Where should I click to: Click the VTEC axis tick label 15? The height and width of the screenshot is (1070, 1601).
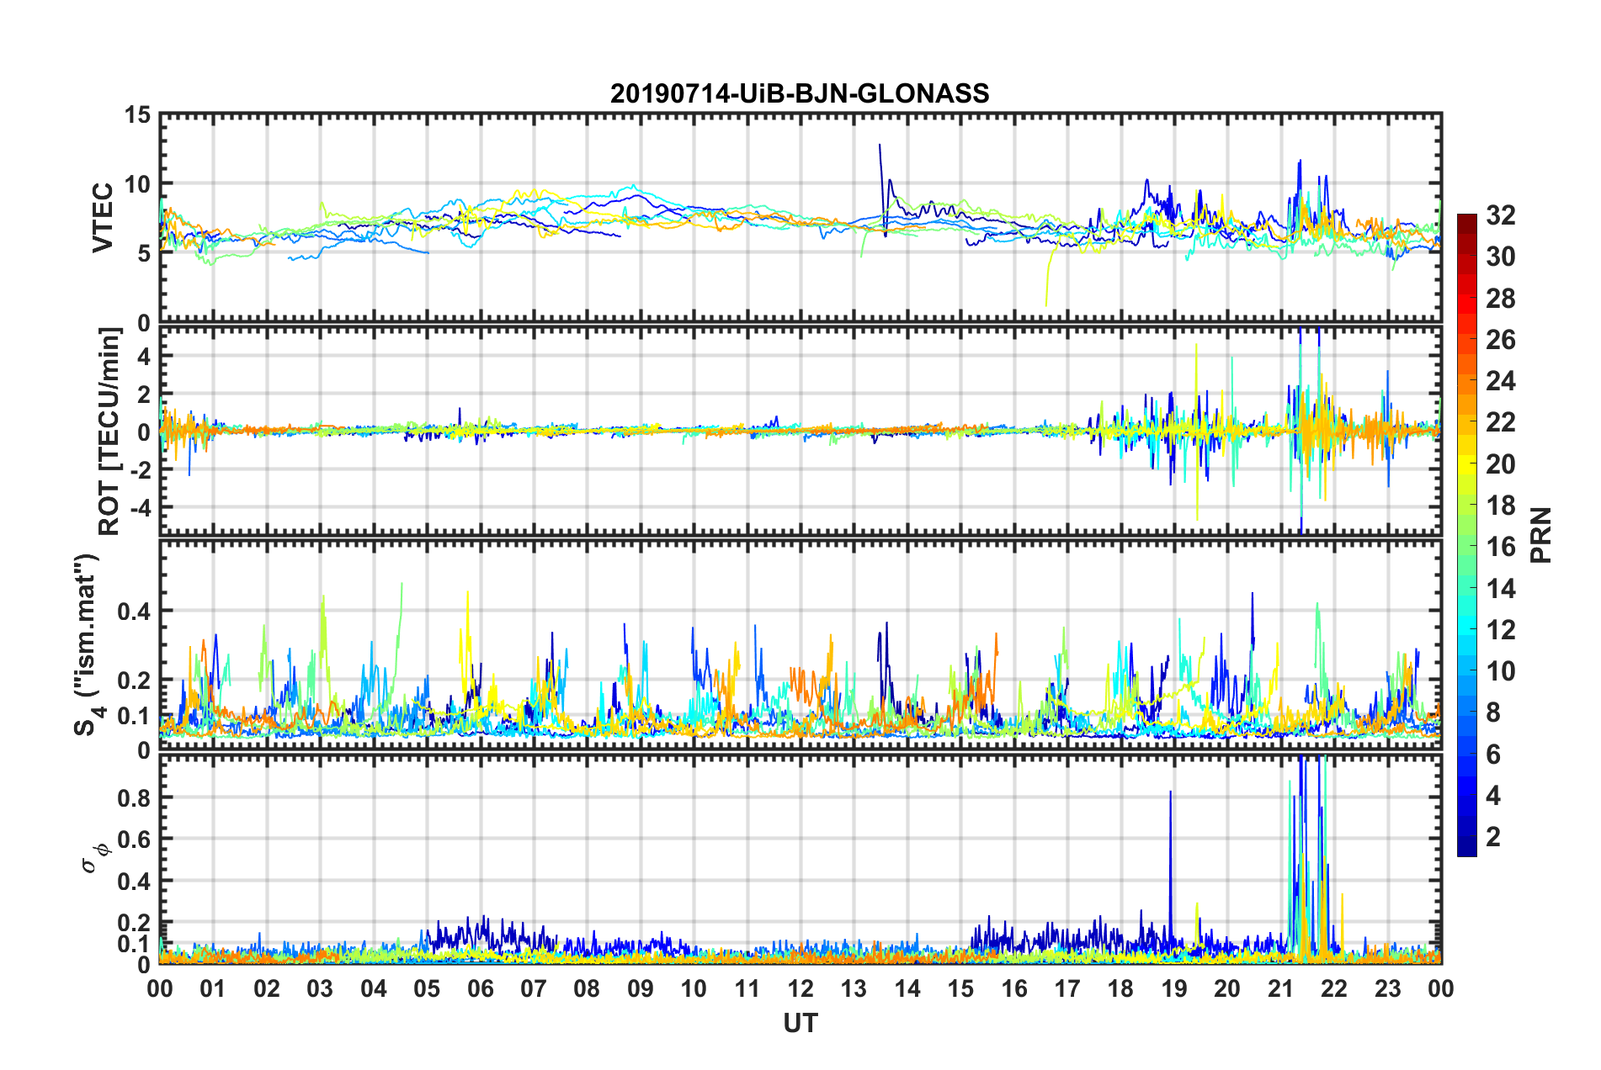137,115
